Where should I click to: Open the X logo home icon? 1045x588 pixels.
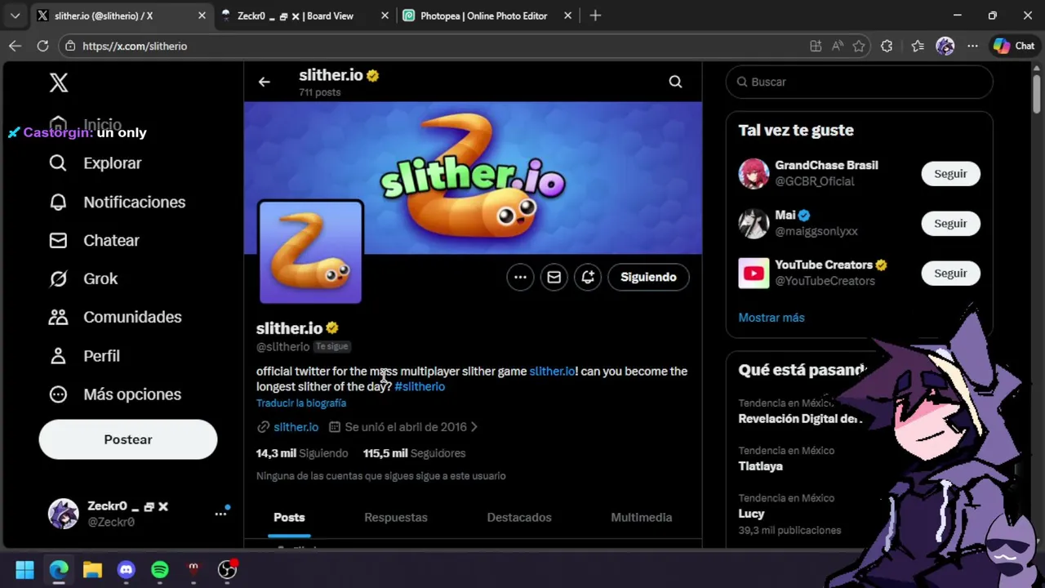tap(59, 82)
